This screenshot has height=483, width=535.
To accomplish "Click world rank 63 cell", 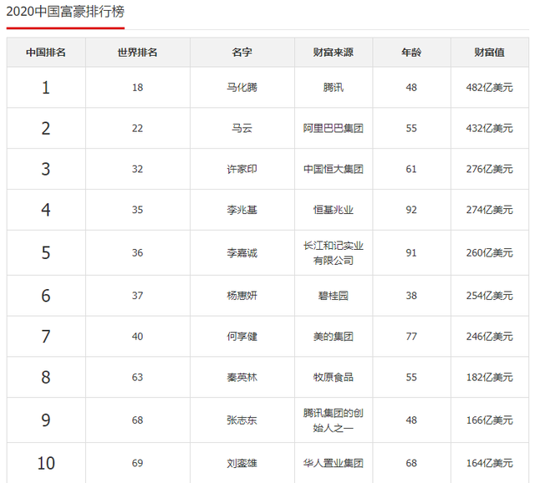I will pos(137,378).
